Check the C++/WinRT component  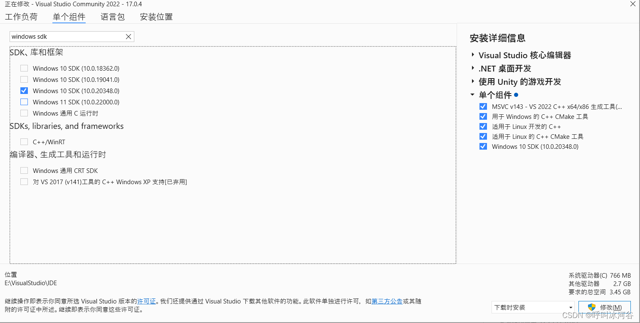(24, 142)
